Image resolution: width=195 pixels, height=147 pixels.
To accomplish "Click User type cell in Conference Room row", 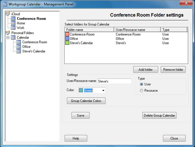I will [166, 34].
